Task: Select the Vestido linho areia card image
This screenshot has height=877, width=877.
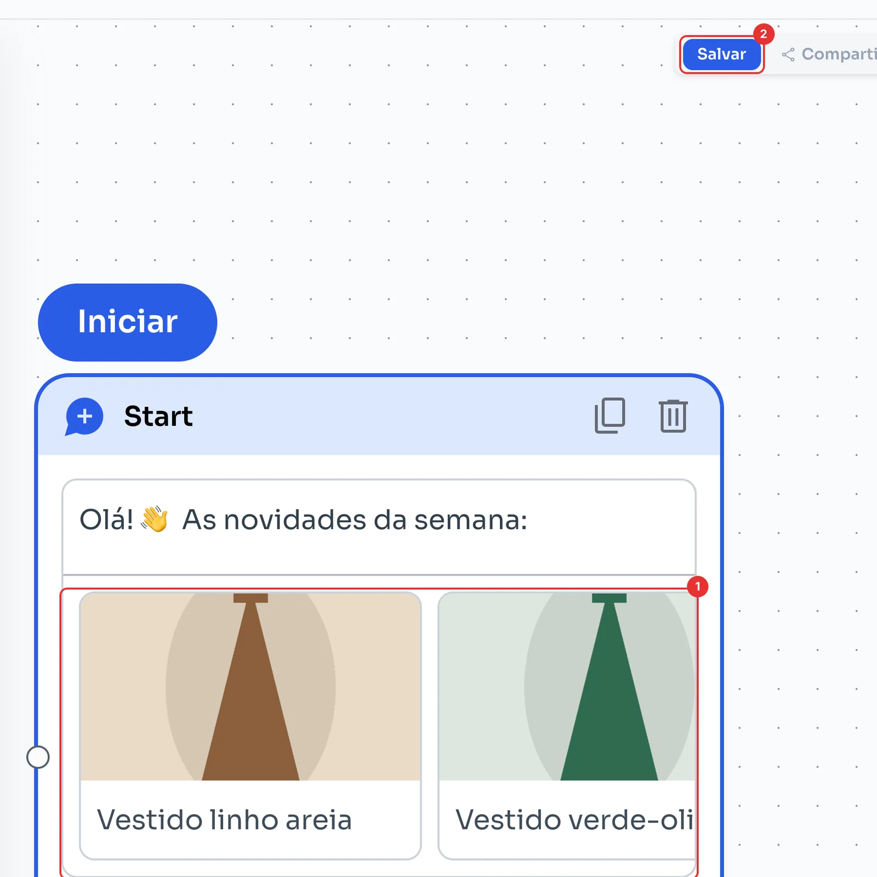Action: click(250, 687)
